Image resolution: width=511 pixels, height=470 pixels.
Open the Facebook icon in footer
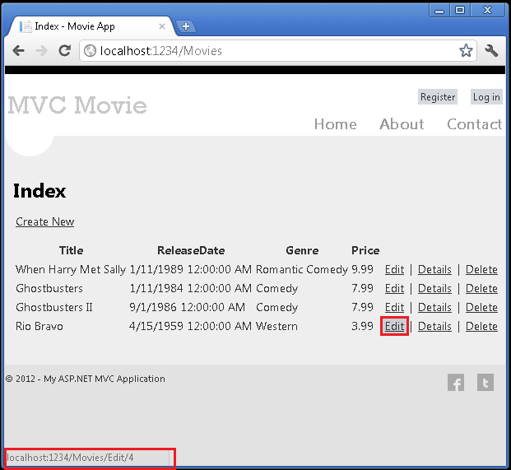(x=456, y=383)
